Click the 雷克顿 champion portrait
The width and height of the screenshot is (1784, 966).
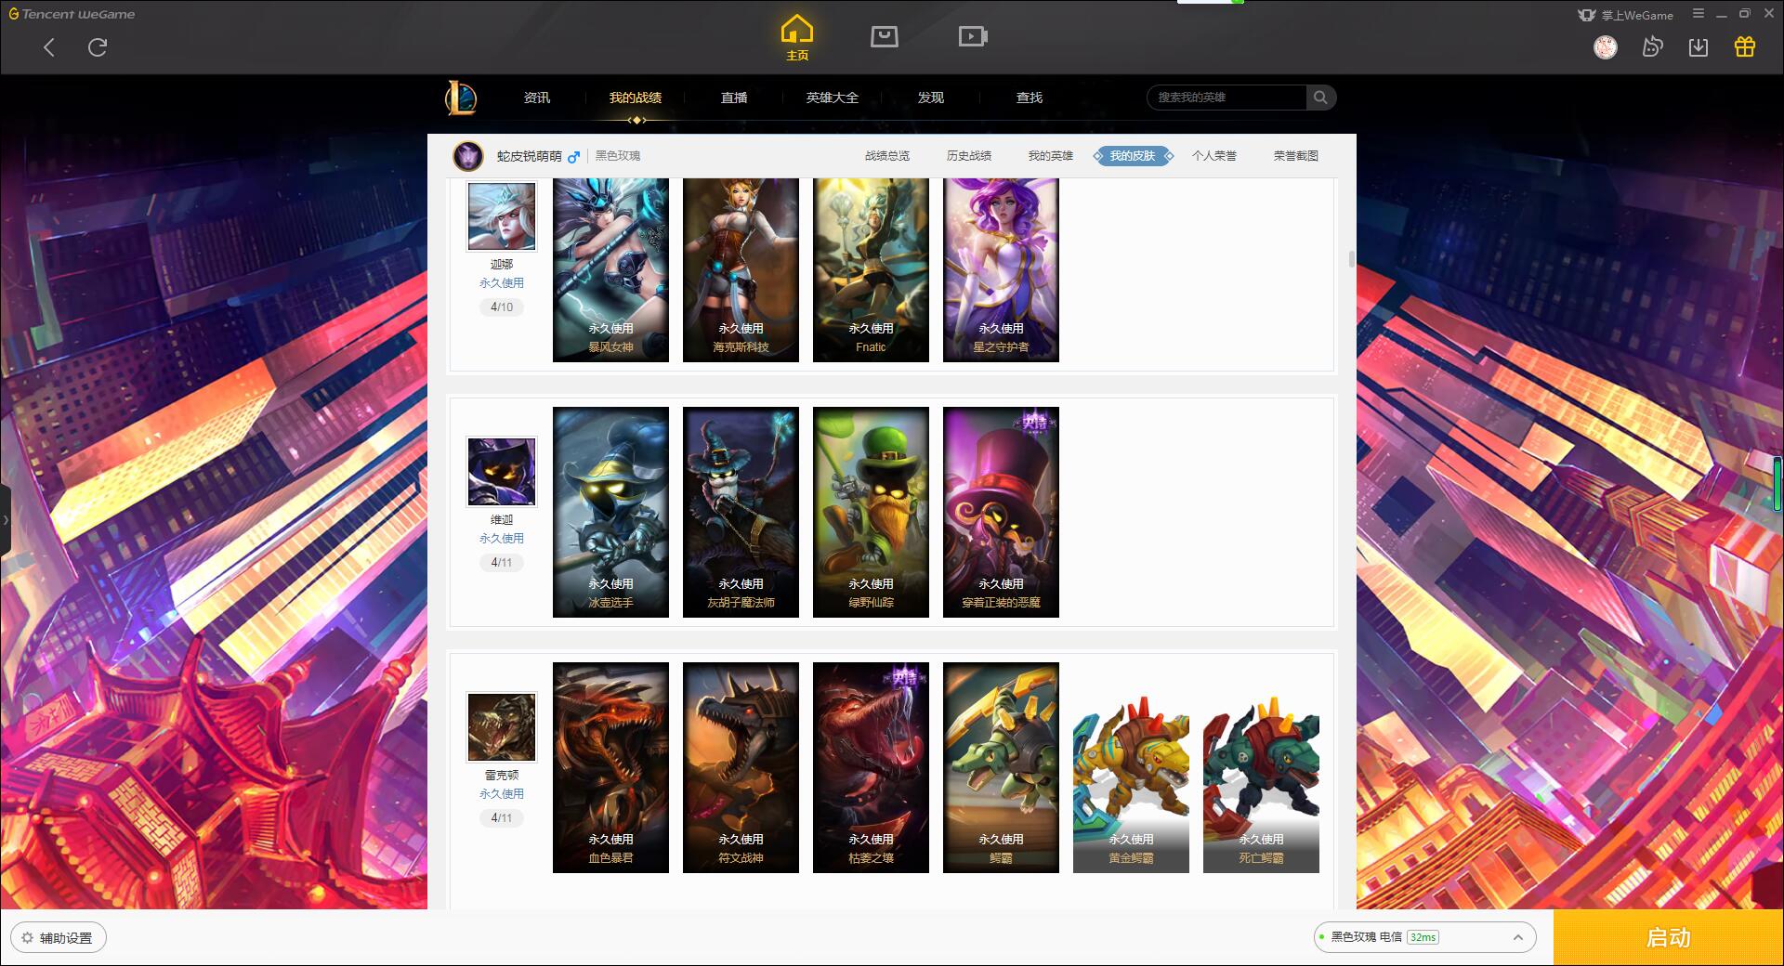pos(502,727)
